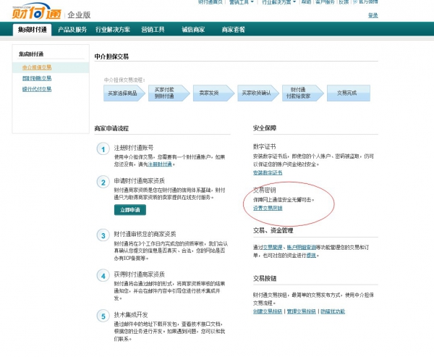
Task: Follow the 注册财付通 link in step 1
Action: (x=160, y=164)
